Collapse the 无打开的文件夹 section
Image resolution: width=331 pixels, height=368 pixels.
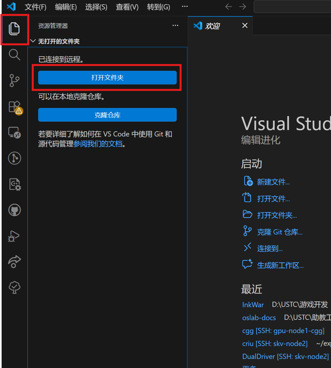click(x=33, y=41)
